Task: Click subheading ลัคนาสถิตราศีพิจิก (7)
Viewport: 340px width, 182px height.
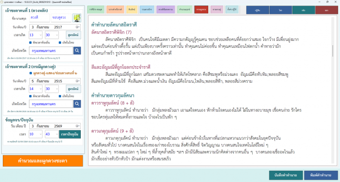Action: (x=111, y=32)
